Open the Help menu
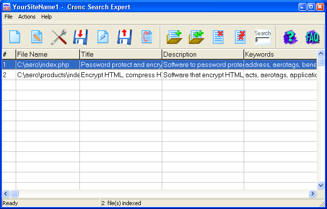 click(x=46, y=17)
